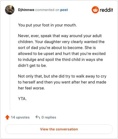Open the "0 replies" label
The height and width of the screenshot is (139, 118).
[x=49, y=117]
